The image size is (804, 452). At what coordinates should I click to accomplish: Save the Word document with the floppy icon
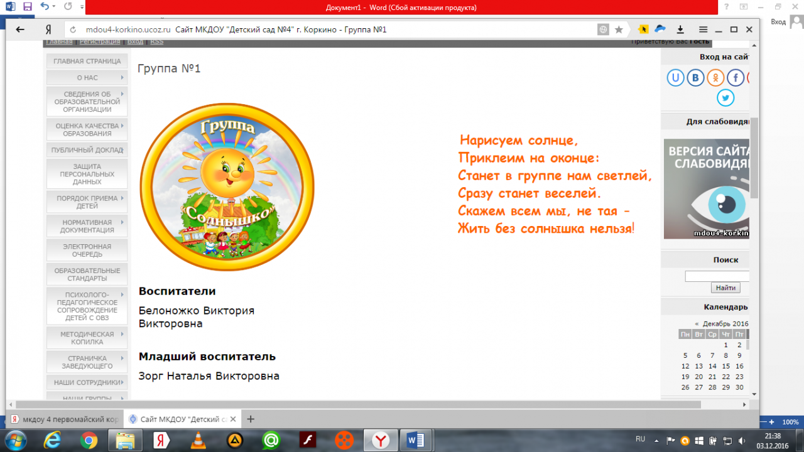(27, 7)
